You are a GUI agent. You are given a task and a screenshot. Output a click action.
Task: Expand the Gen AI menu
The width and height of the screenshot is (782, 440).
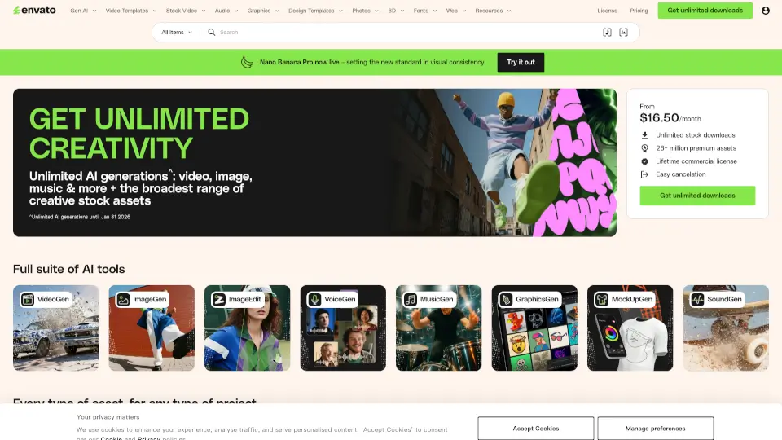pyautogui.click(x=83, y=11)
